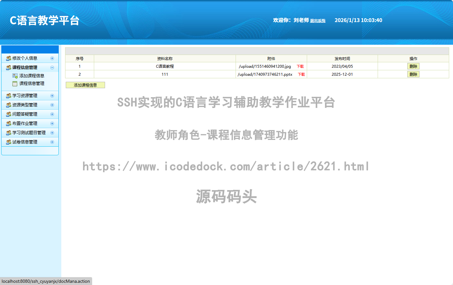Collapse the 课程信息管理 section with minus button
This screenshot has height=285, width=453.
(x=52, y=67)
